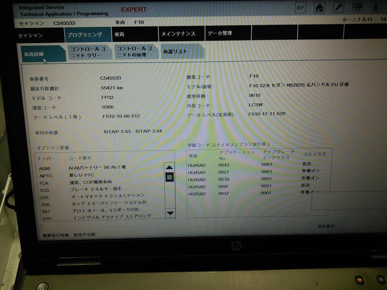This screenshot has height=290, width=387.
Task: Click the up arrow in options list
Action: click(x=169, y=167)
